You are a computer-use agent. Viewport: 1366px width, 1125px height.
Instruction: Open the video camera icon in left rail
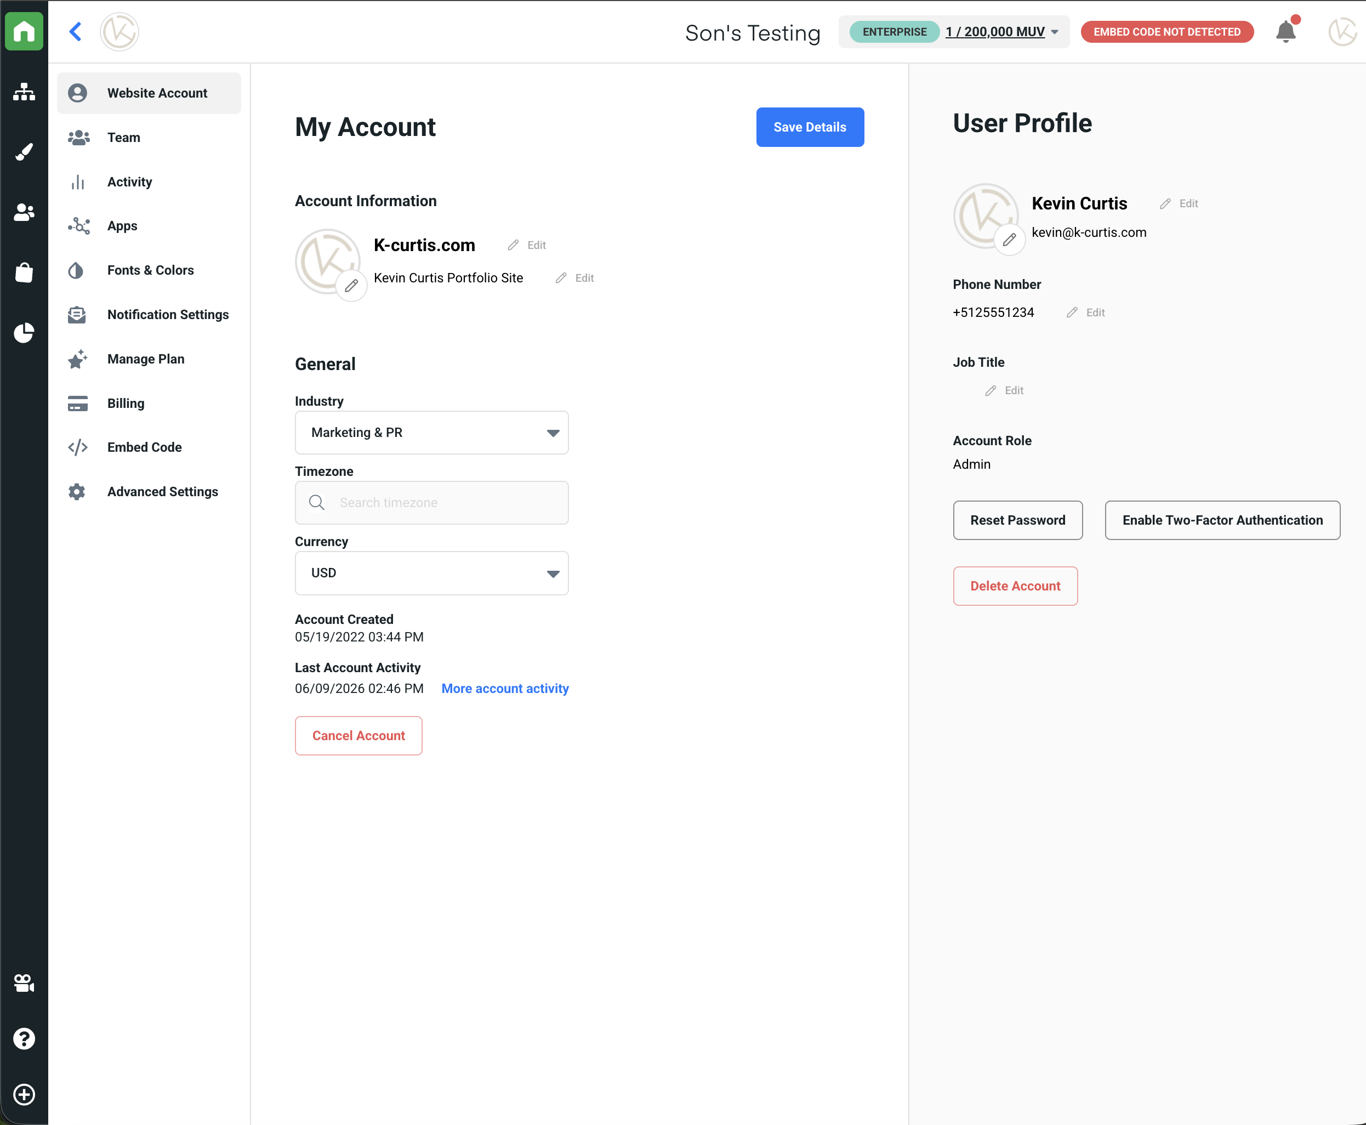[24, 983]
